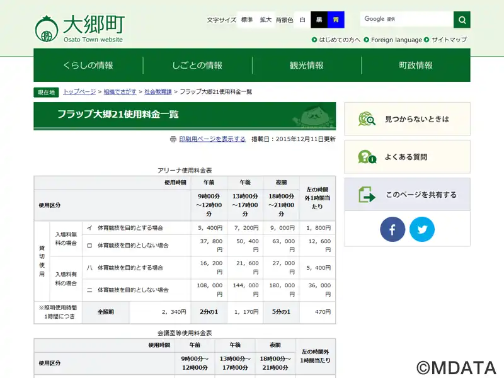504x378 pixels.
Task: Share page on Facebook
Action: click(x=392, y=230)
